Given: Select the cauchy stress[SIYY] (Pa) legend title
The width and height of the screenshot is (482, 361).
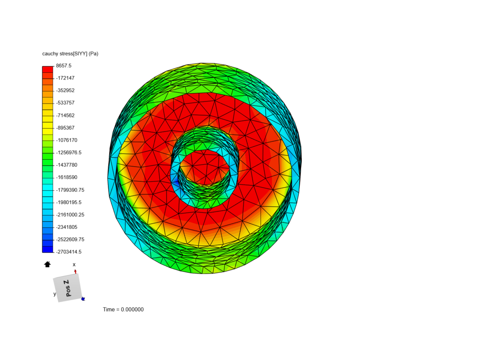Looking at the screenshot, I should coord(70,53).
